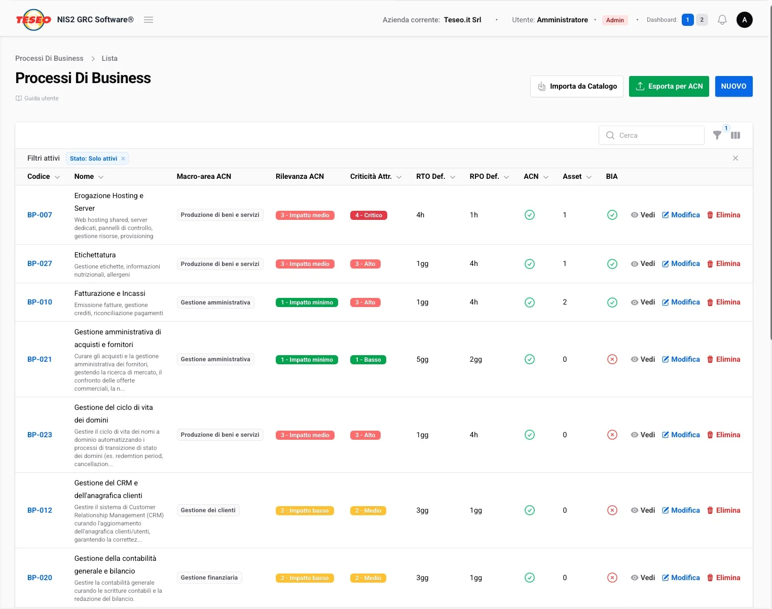Click the BIA red cross for BP-023
This screenshot has height=609, width=772.
click(612, 435)
